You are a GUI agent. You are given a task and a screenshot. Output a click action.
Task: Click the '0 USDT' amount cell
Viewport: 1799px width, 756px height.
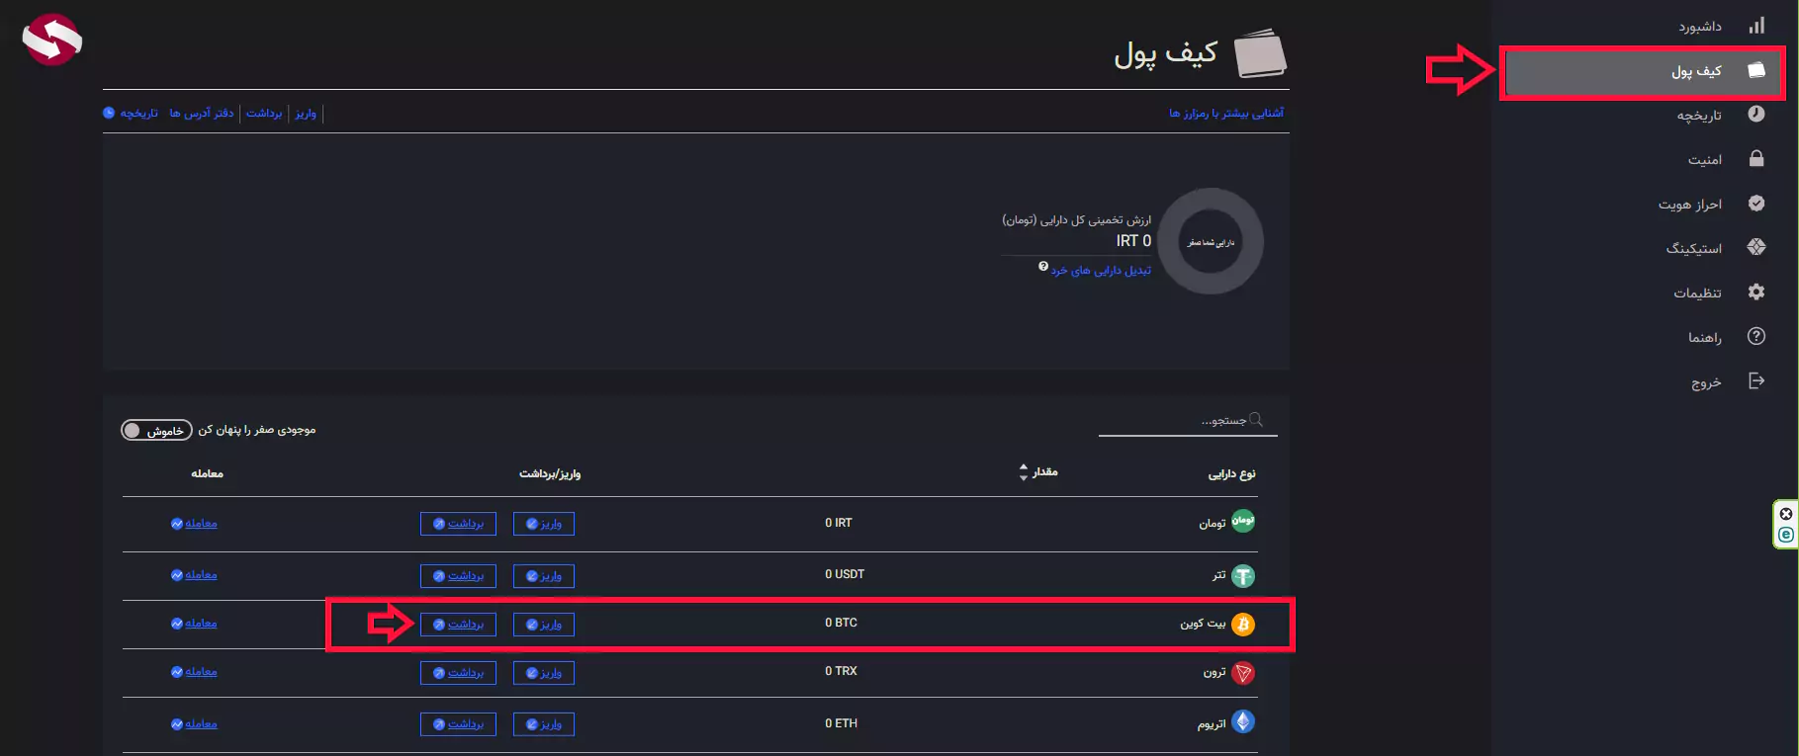coord(845,574)
